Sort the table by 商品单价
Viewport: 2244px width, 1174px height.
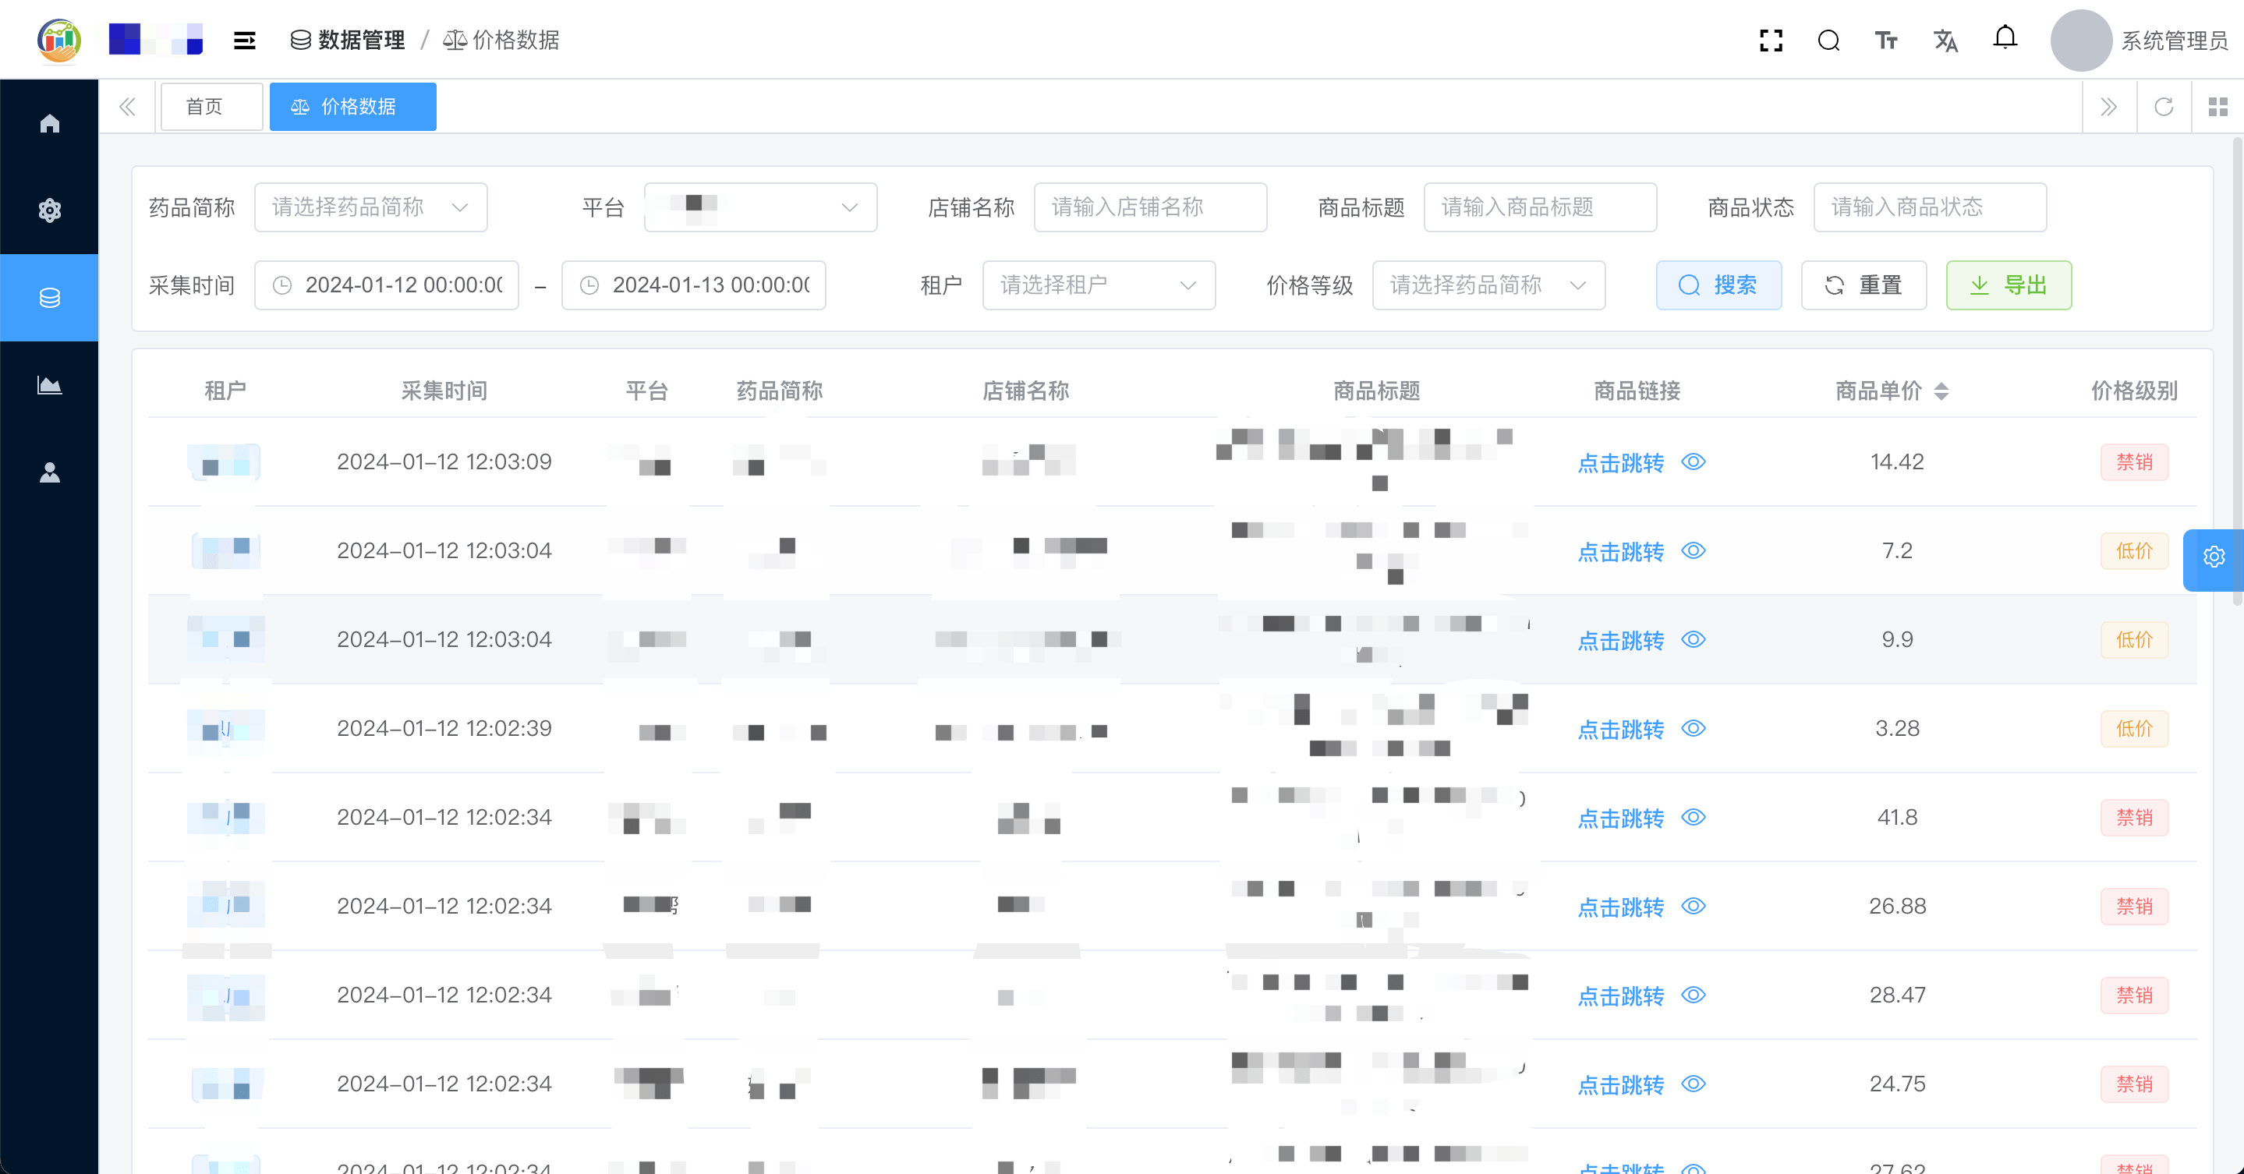(1941, 391)
